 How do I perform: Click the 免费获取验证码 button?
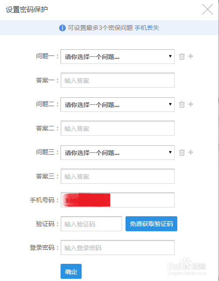pos(151,224)
